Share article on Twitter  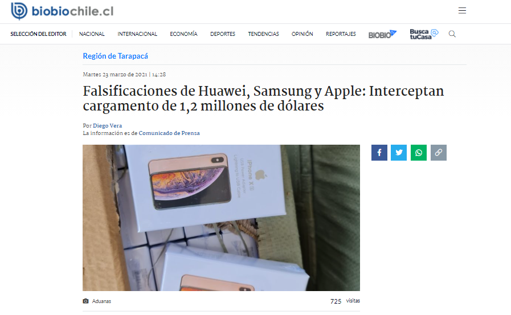pos(399,153)
